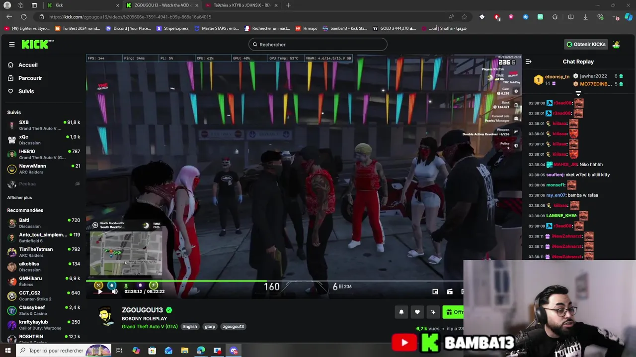
Task: Open ZGOUGOU13 channel name link
Action: click(142, 310)
